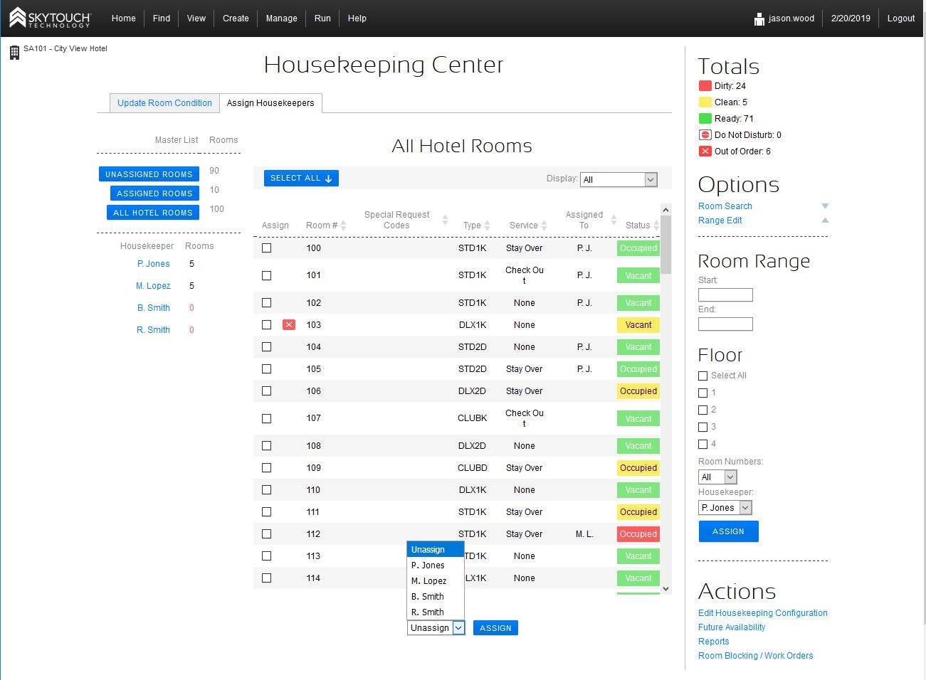Click the user icon next to jason.wood
Viewport: 926px width, 680px height.
759,18
